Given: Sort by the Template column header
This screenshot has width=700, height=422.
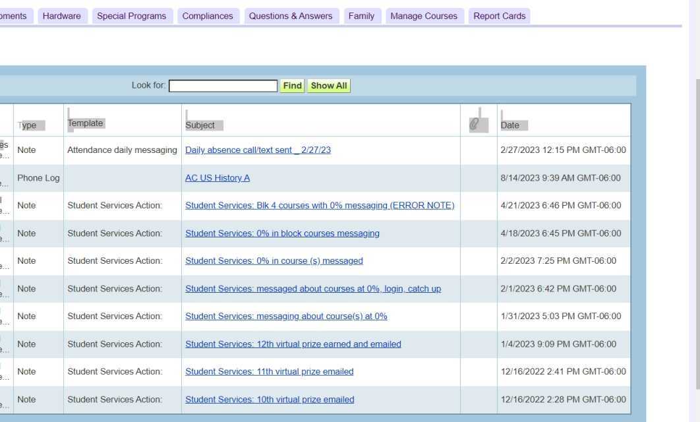Looking at the screenshot, I should point(86,123).
